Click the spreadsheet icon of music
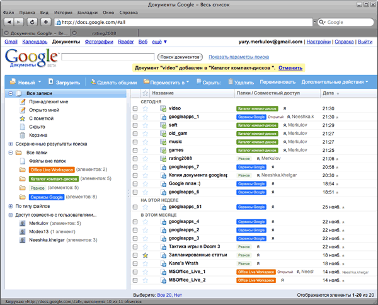378x305 pixels. (163, 142)
